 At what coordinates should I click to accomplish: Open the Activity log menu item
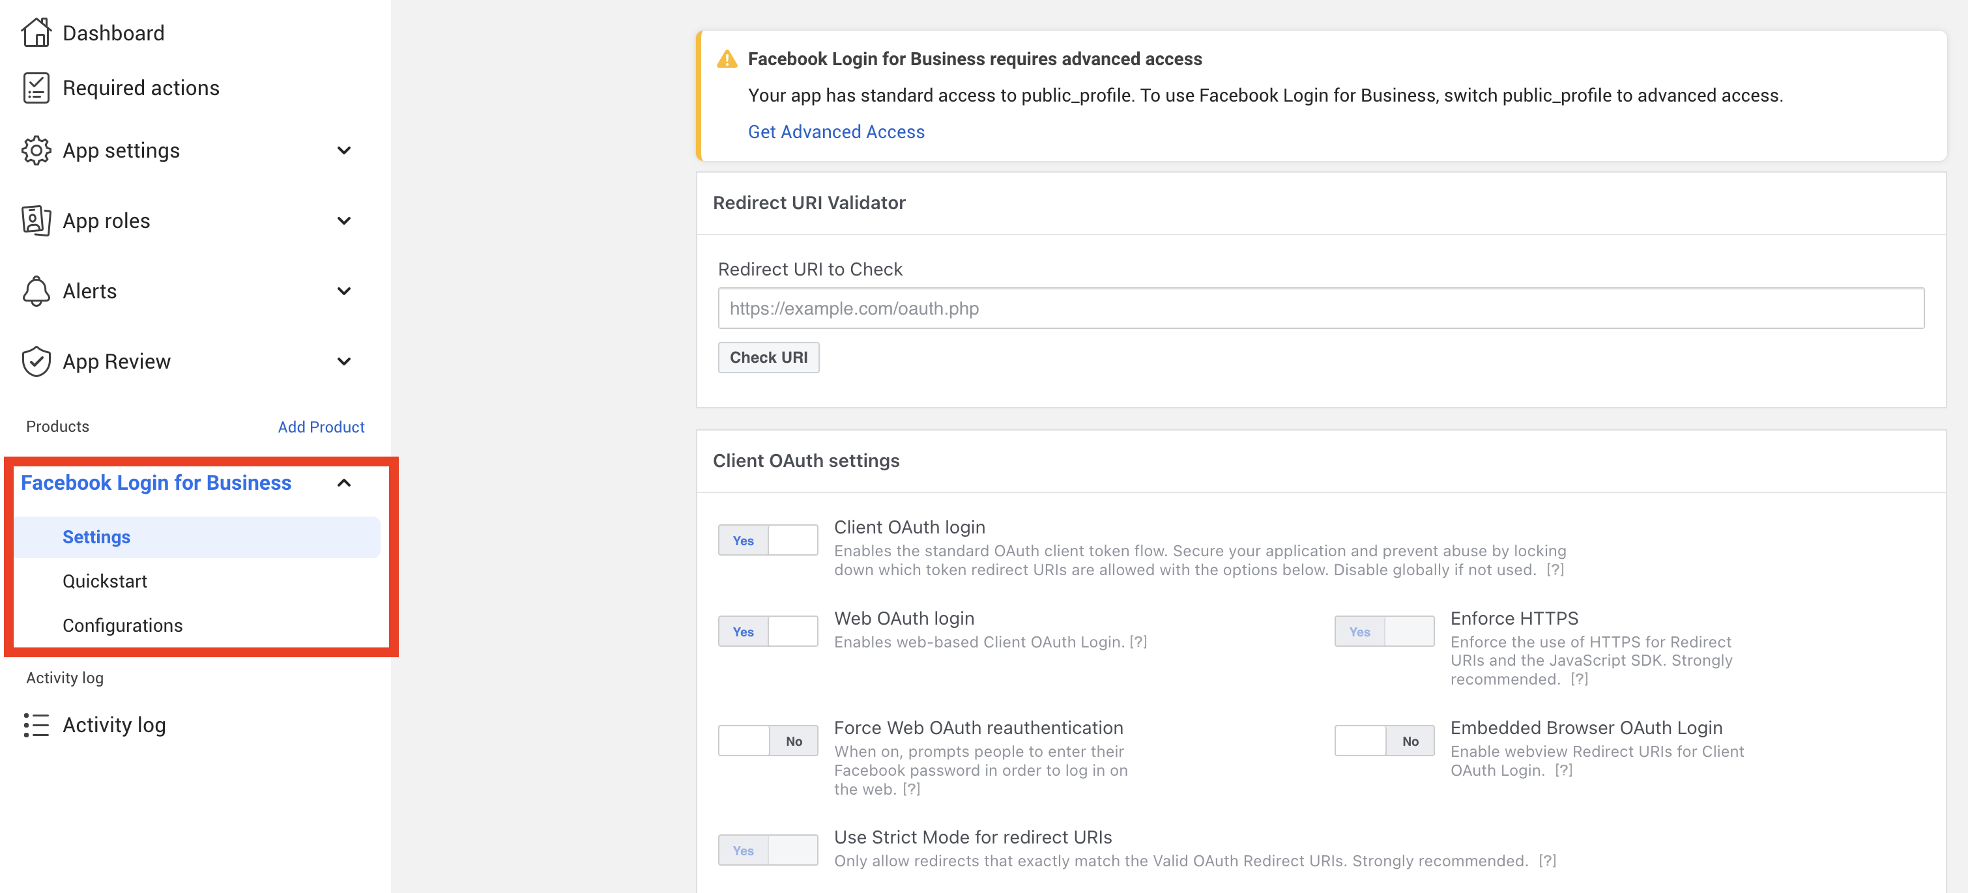tap(114, 725)
